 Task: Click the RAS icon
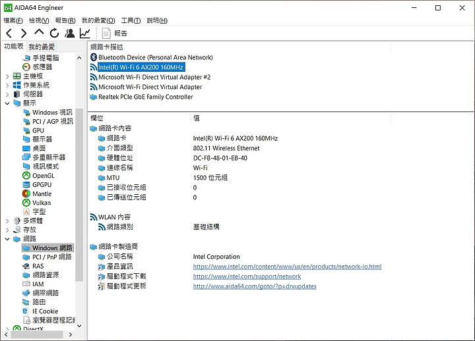pos(26,266)
